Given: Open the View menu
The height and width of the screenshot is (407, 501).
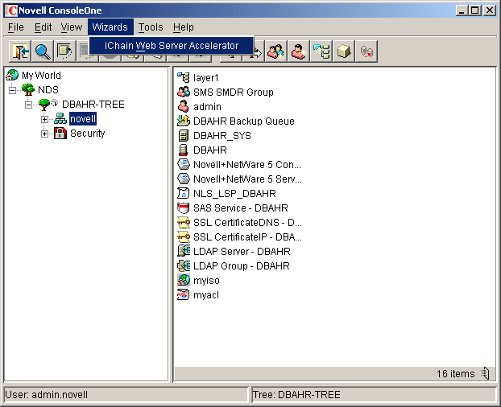Looking at the screenshot, I should [x=72, y=27].
